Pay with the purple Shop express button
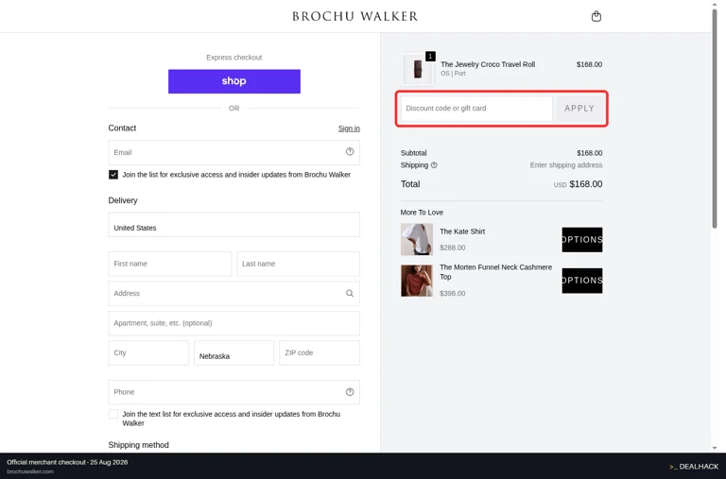The image size is (726, 479). [x=234, y=81]
